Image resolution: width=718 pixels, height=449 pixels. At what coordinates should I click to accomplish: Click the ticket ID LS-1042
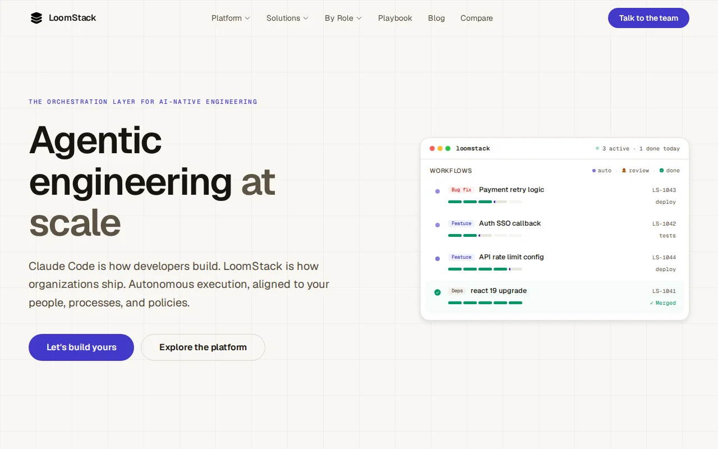coord(664,224)
